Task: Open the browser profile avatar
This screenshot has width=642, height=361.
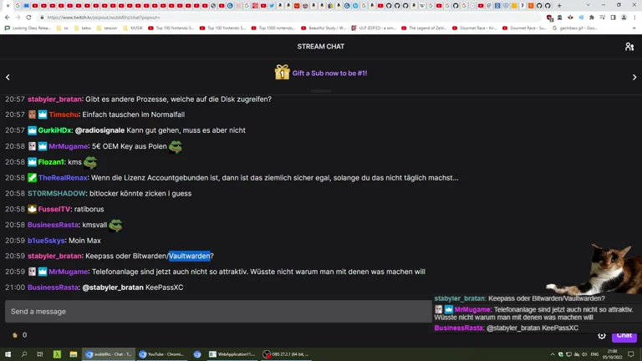Action: point(624,18)
